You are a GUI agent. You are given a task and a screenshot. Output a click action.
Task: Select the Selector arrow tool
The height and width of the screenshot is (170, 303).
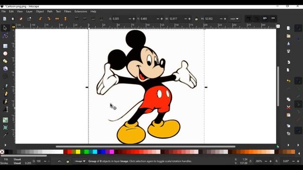[5, 28]
